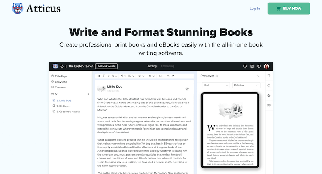Click the device preview monitor icon in top bar
The image size is (322, 174).
coord(245,66)
